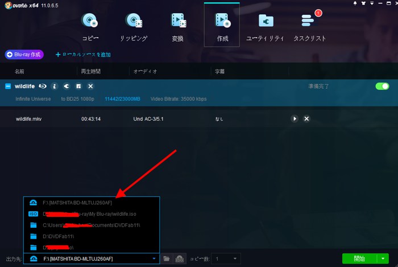The image size is (398, 267).
Task: Select the last redacted D:\ folder option
Action: click(x=92, y=248)
